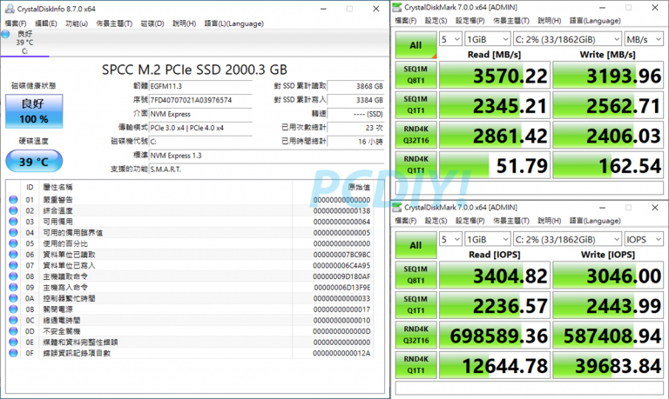This screenshot has width=669, height=399.
Task: Click status orb for attribute 0B
Action: coord(13,309)
